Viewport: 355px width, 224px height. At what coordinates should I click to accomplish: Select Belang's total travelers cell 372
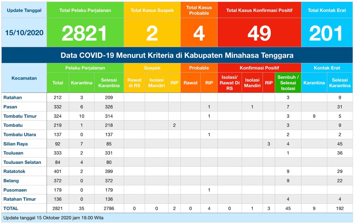click(58, 181)
